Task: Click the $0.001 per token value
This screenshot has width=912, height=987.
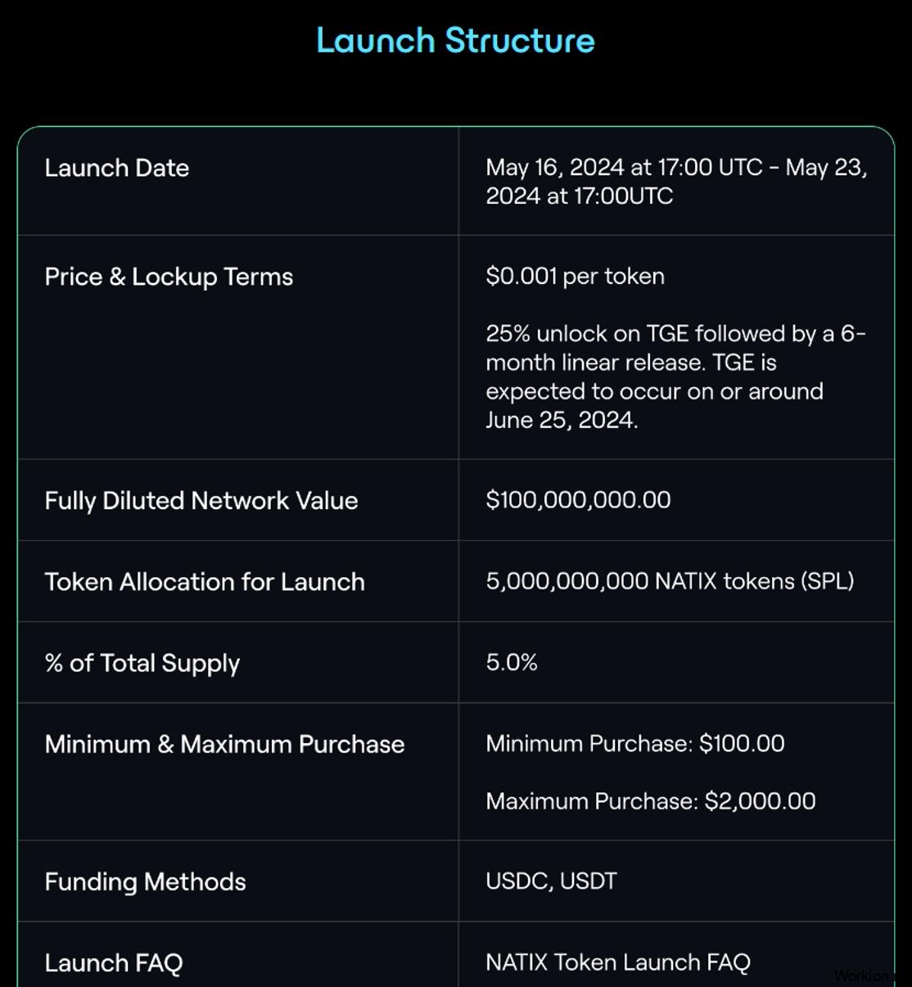Action: click(x=575, y=276)
